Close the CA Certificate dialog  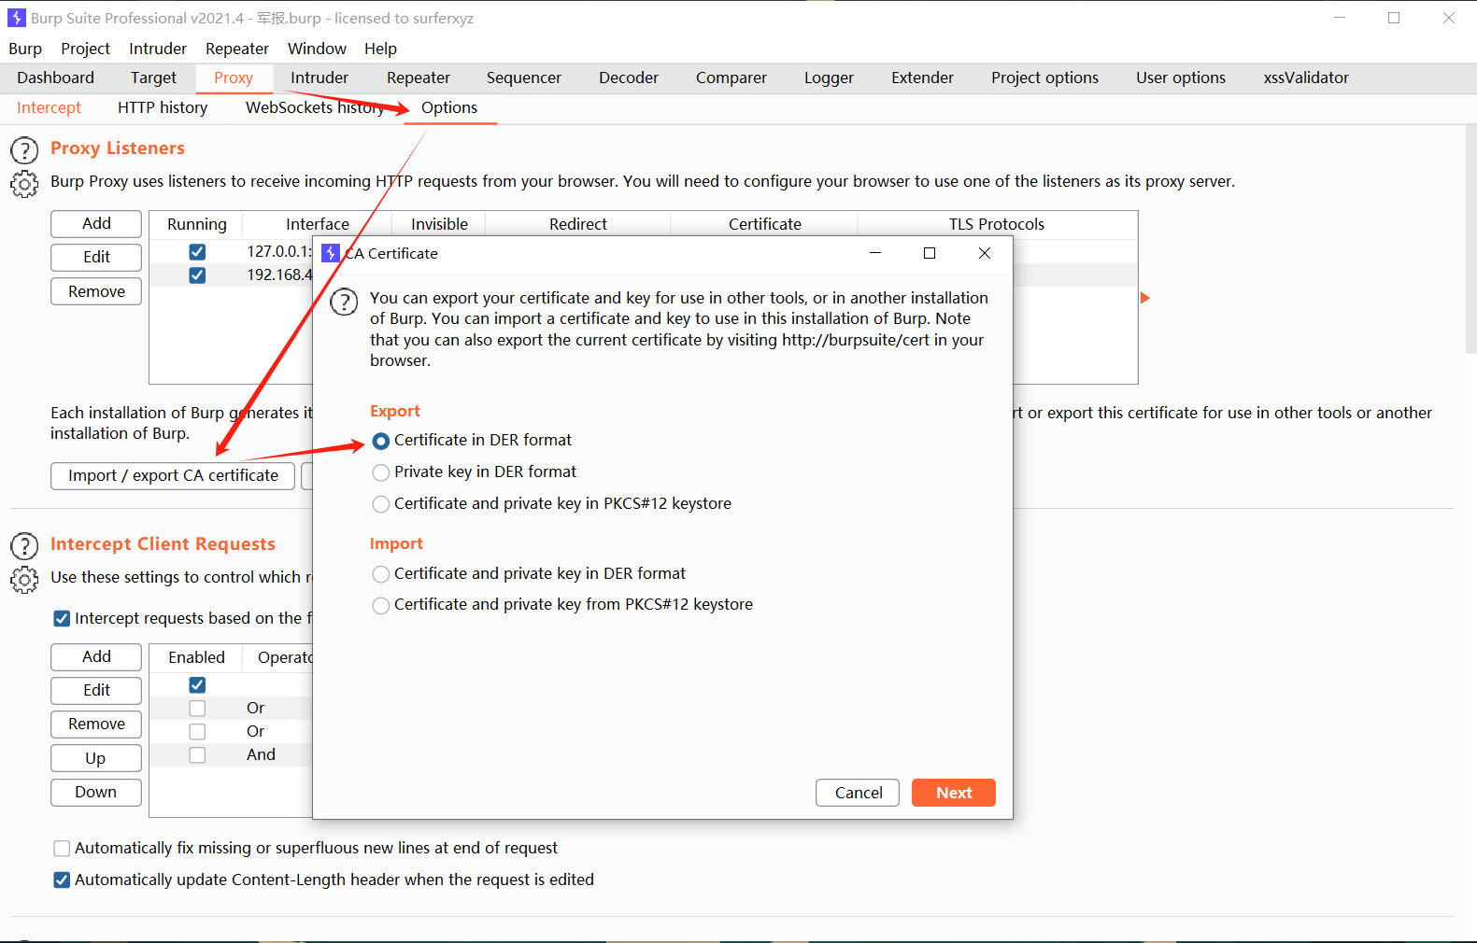coord(984,253)
